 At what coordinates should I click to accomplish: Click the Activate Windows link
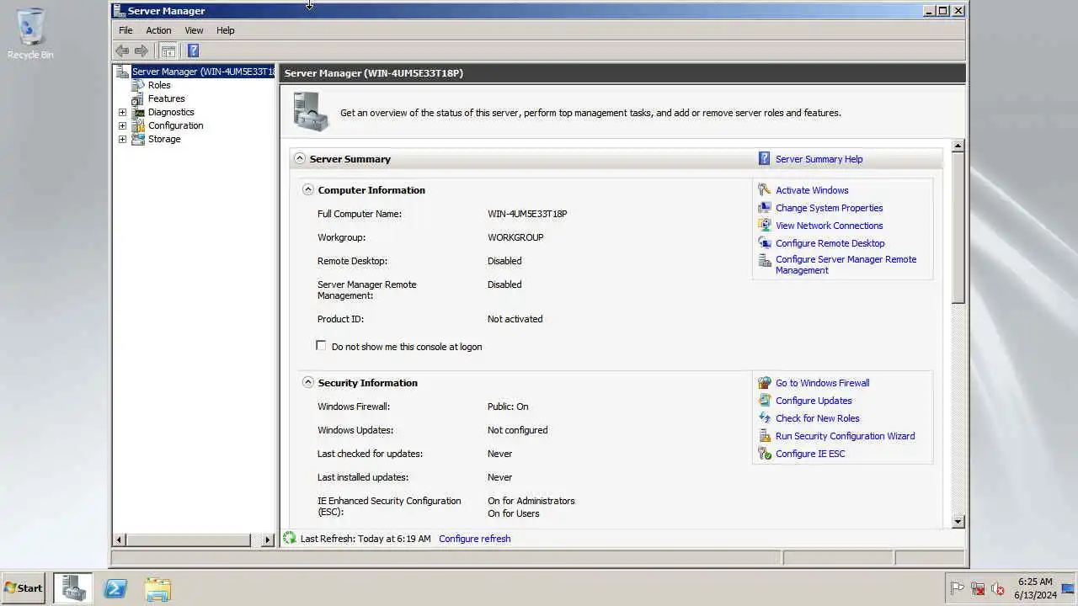coord(812,190)
